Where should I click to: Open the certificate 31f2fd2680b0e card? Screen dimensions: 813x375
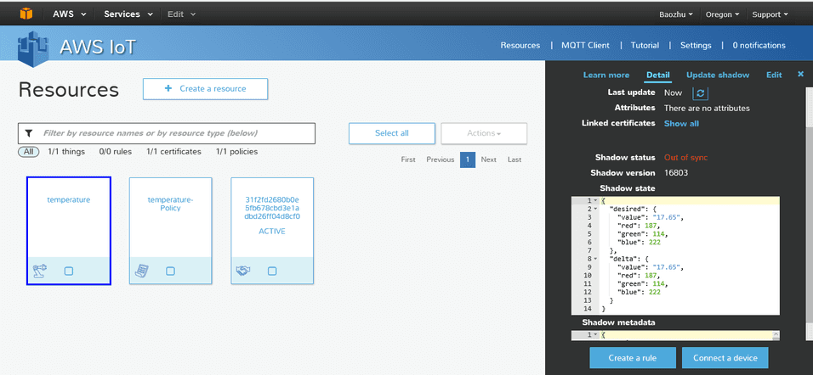coord(272,231)
